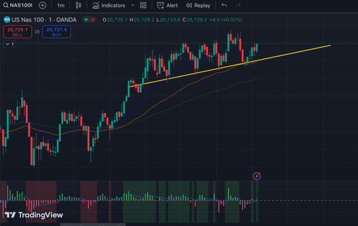Click the open value O20,725.1

115,20
